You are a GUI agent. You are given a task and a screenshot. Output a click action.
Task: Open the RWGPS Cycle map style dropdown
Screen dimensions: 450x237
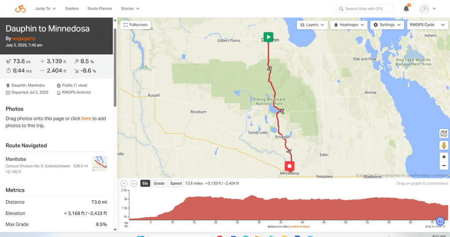click(427, 25)
